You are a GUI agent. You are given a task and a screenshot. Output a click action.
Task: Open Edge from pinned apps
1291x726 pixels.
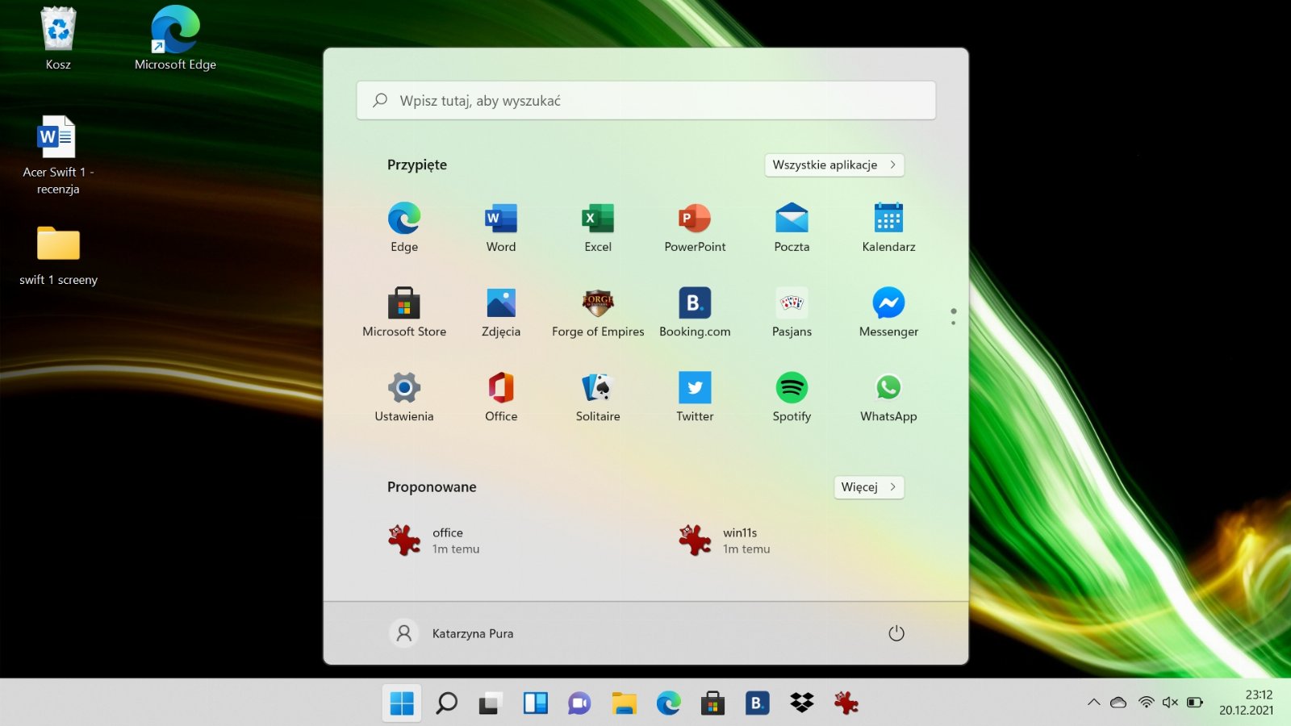pos(404,227)
